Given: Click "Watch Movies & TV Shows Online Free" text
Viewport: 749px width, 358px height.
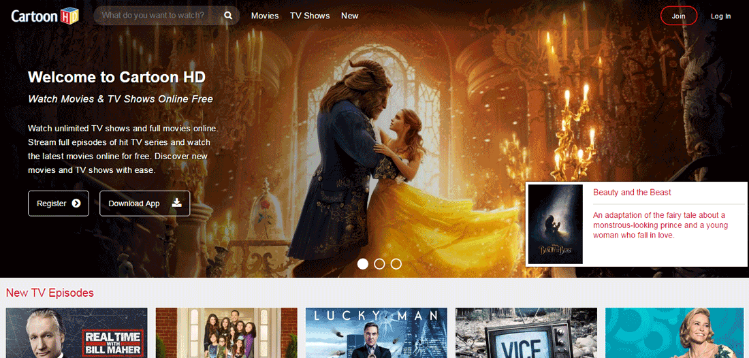Looking at the screenshot, I should pos(121,99).
